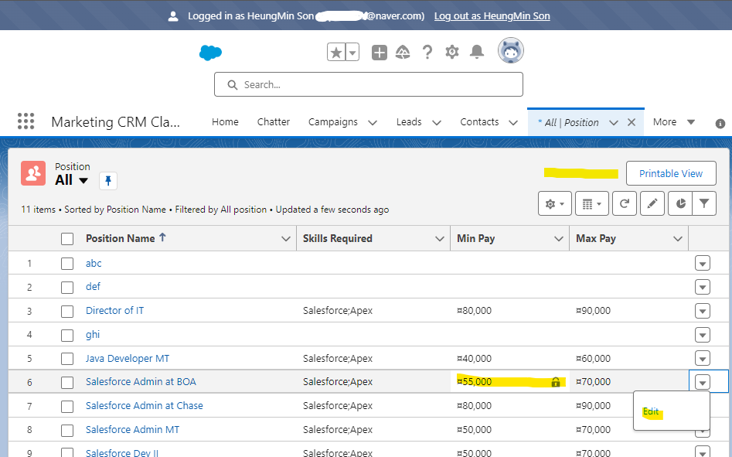Viewport: 732px width, 457px height.
Task: Open the More tabs menu
Action: pyautogui.click(x=674, y=122)
